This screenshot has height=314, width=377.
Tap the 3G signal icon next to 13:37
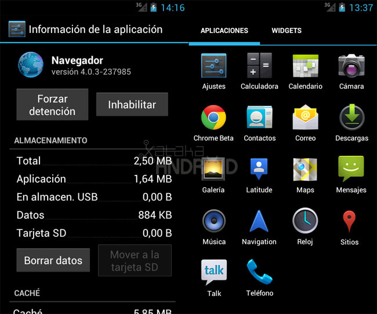pos(330,7)
